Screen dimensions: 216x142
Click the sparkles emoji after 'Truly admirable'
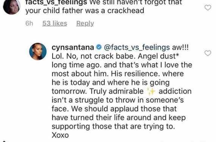[x=151, y=91]
